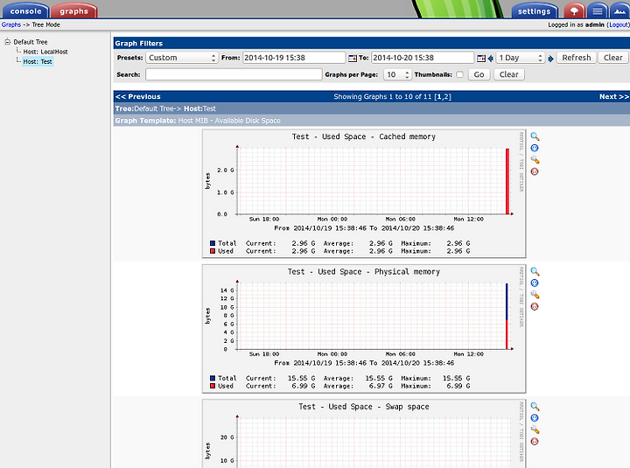This screenshot has width=630, height=468.
Task: Click Clear next to the Go button
Action: (x=508, y=74)
